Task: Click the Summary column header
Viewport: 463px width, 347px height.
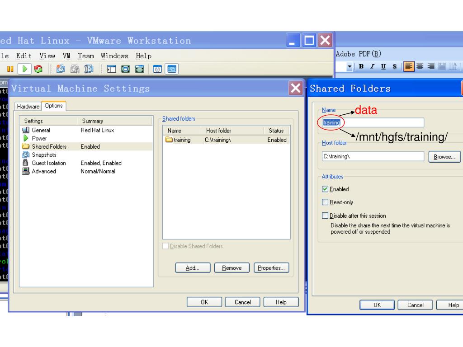Action: coord(114,121)
